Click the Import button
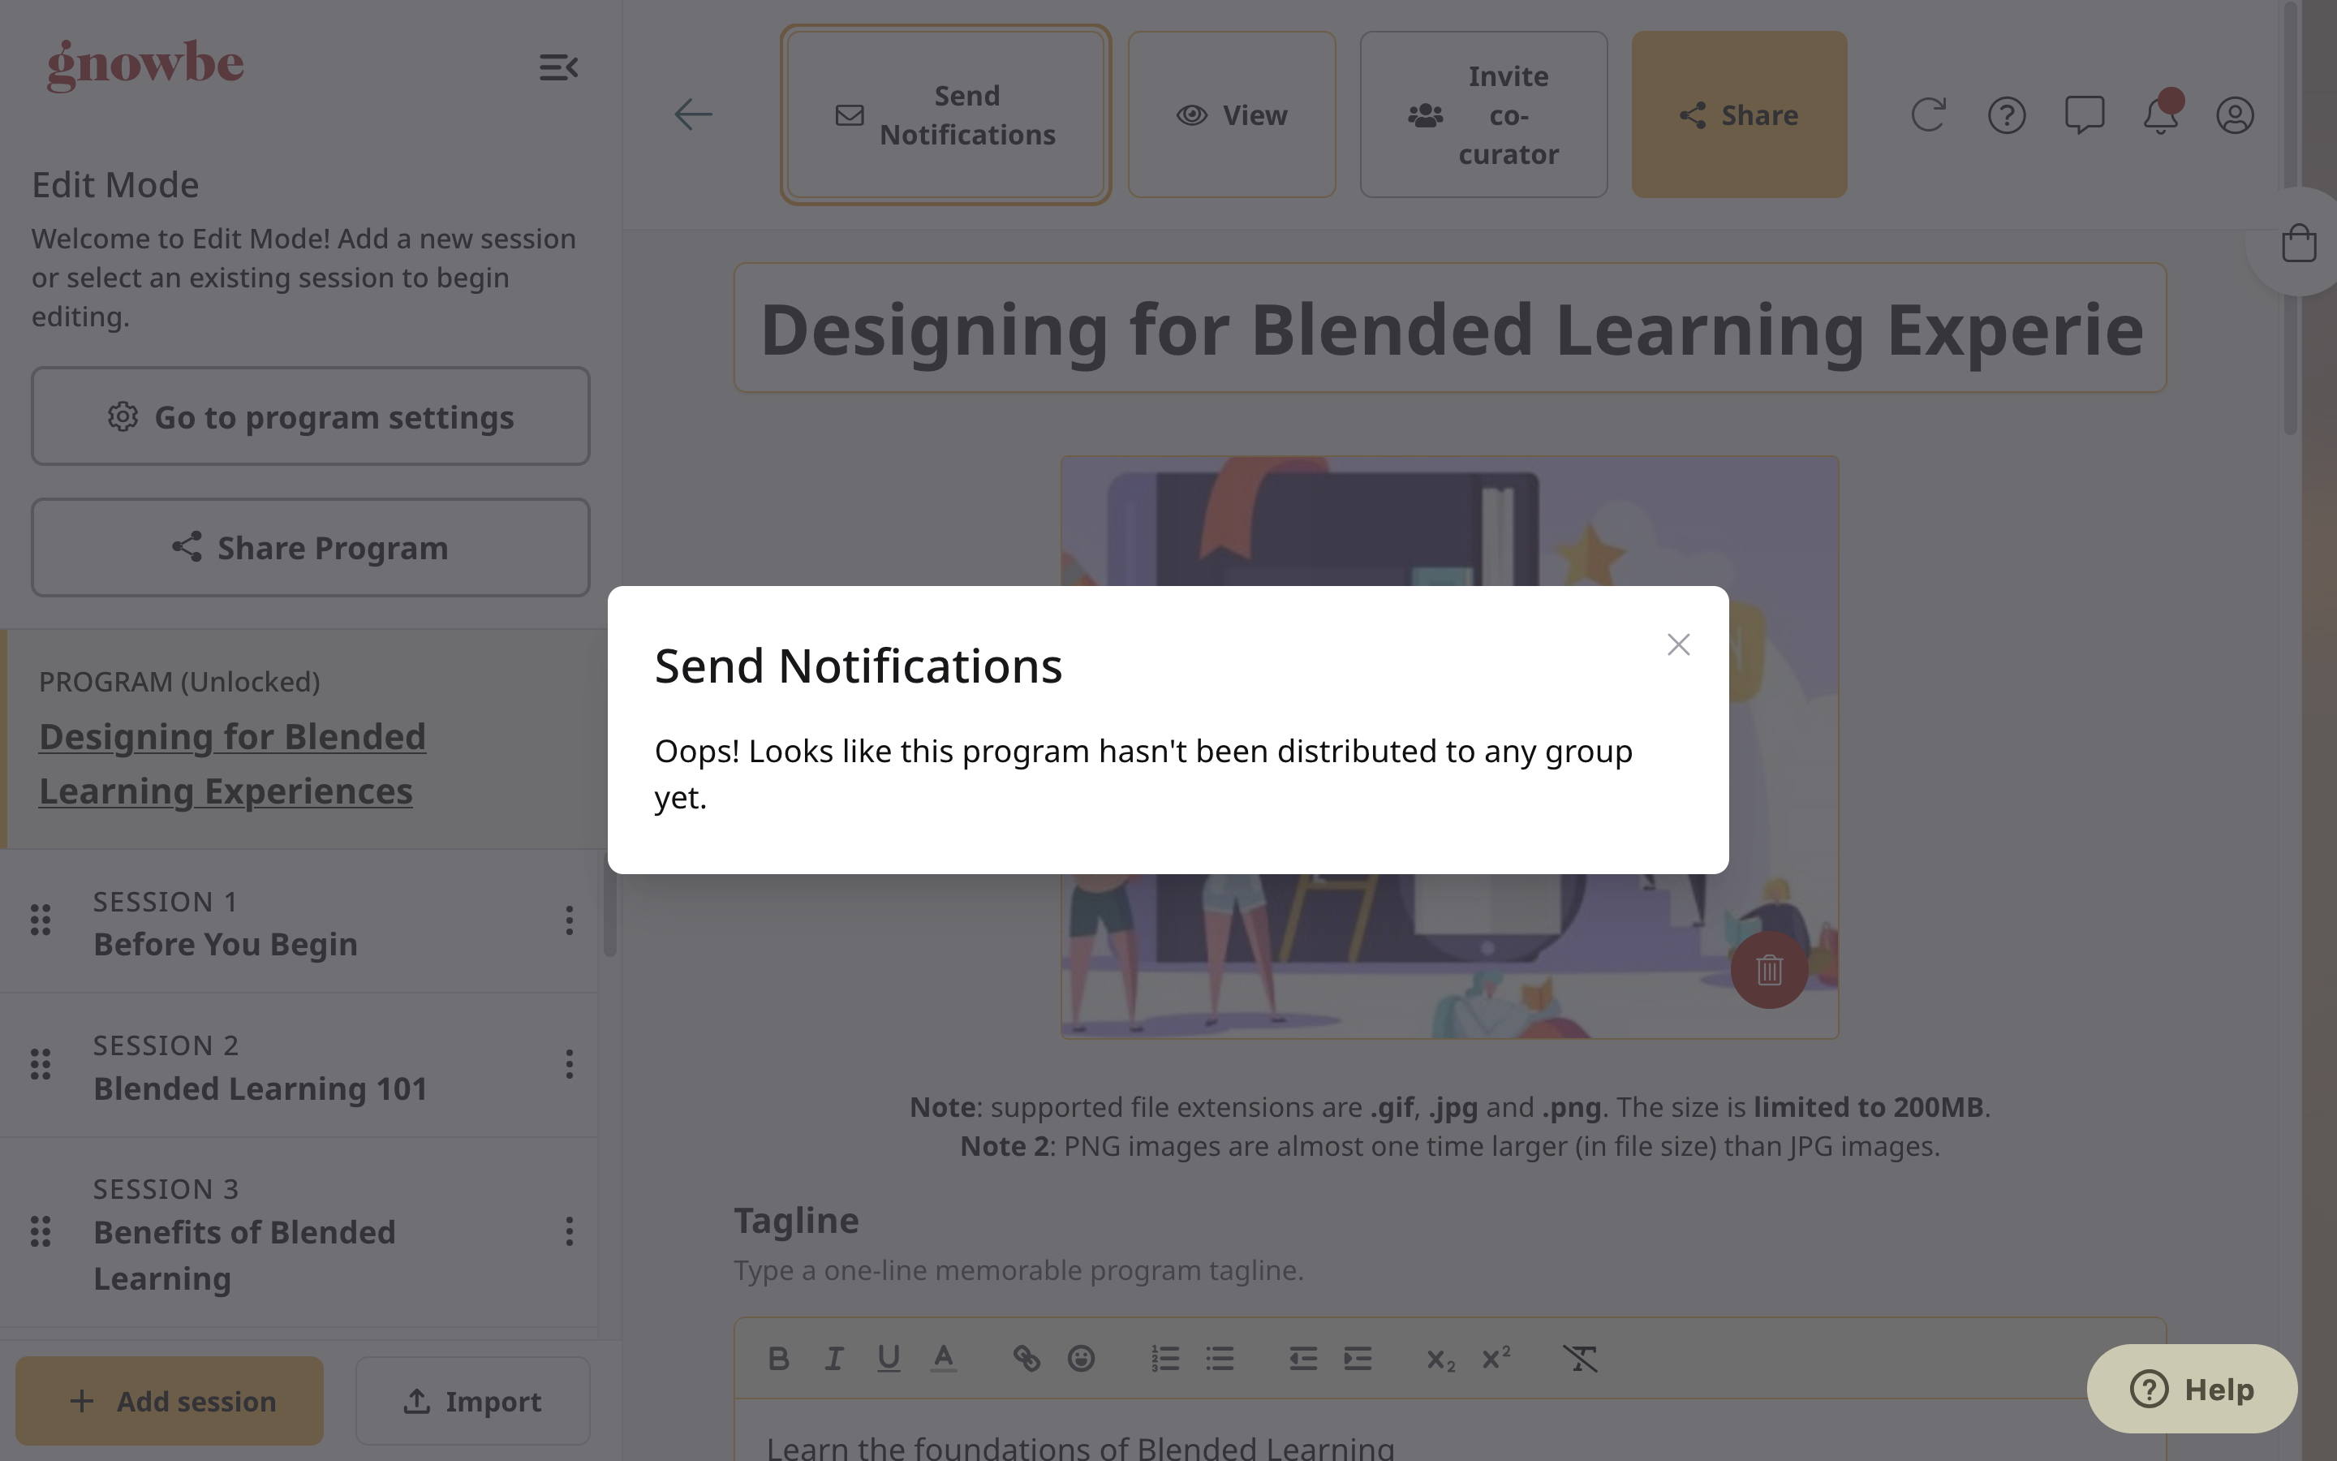The width and height of the screenshot is (2337, 1461). point(472,1400)
